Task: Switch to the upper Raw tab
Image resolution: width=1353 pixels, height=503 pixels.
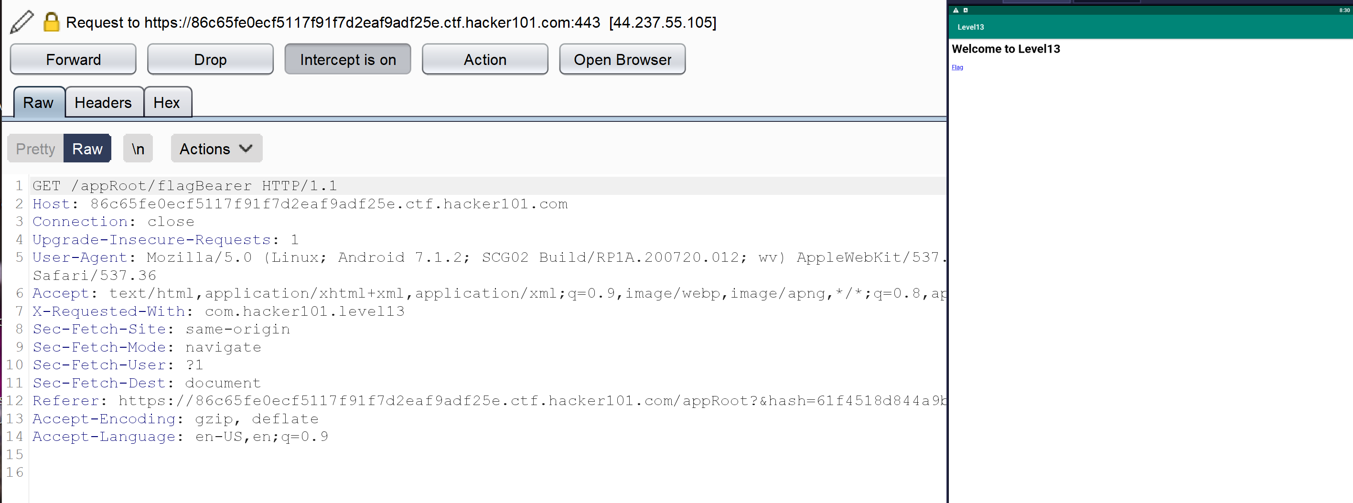Action: [38, 102]
